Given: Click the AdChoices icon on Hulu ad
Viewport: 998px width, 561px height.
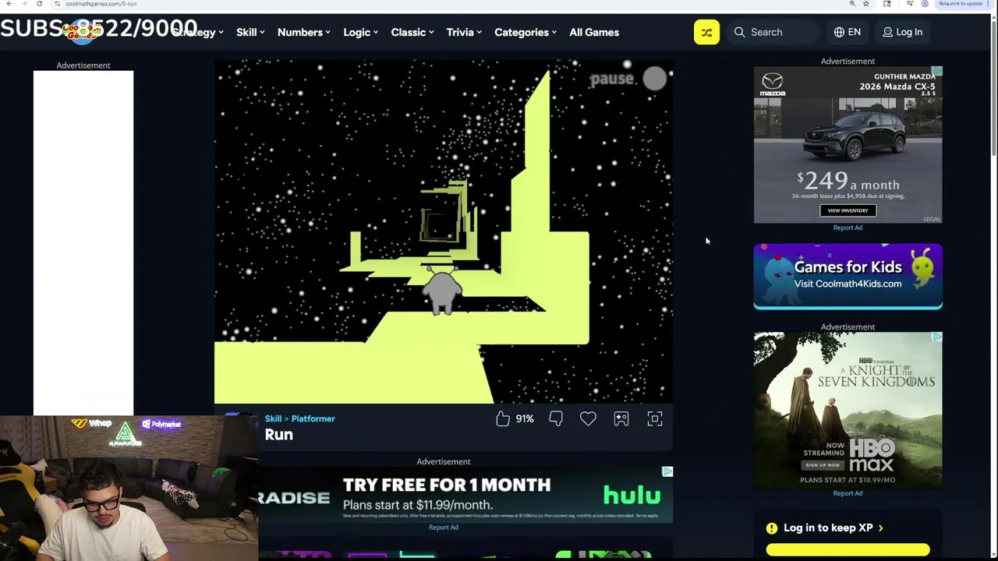Looking at the screenshot, I should point(667,471).
